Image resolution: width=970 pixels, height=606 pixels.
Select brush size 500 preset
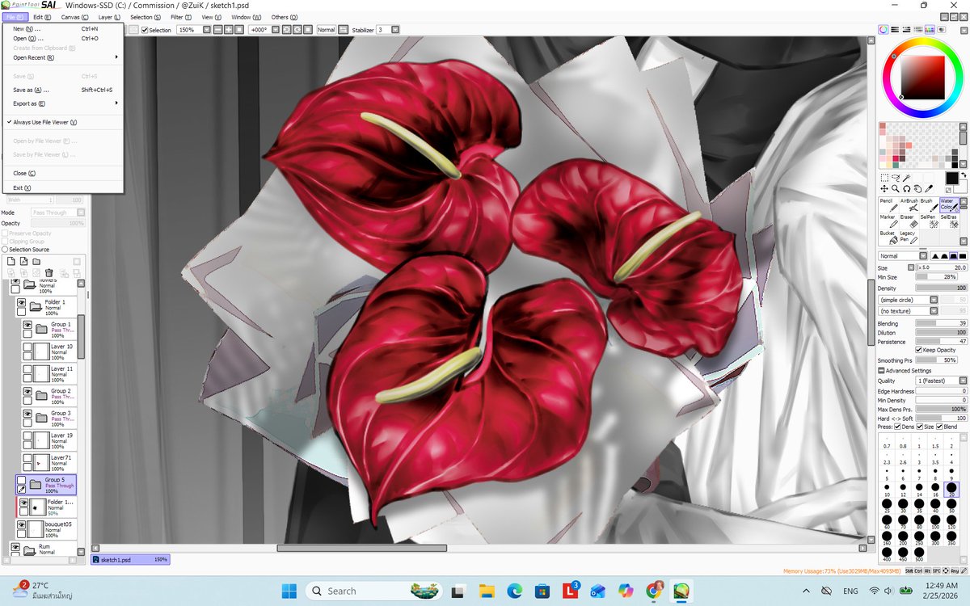point(919,553)
